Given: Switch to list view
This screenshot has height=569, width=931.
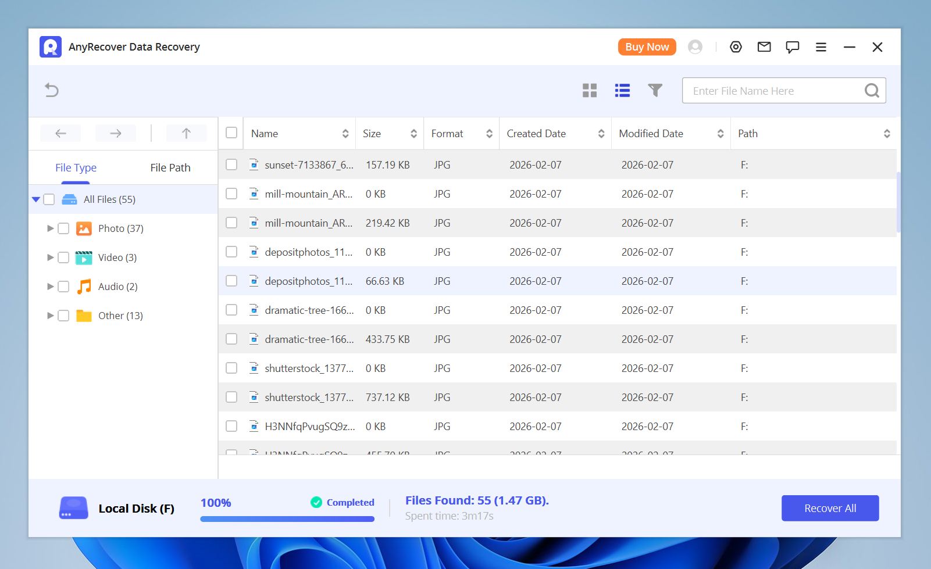Looking at the screenshot, I should [622, 91].
